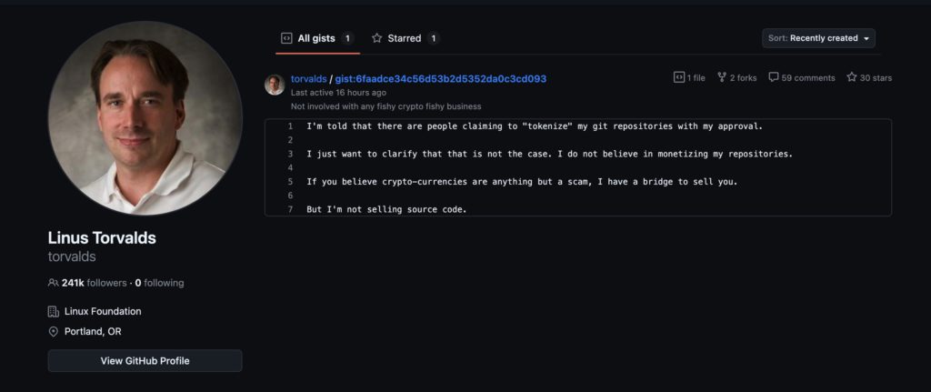Open the 241k followers link
This screenshot has width=931, height=392.
tap(94, 283)
